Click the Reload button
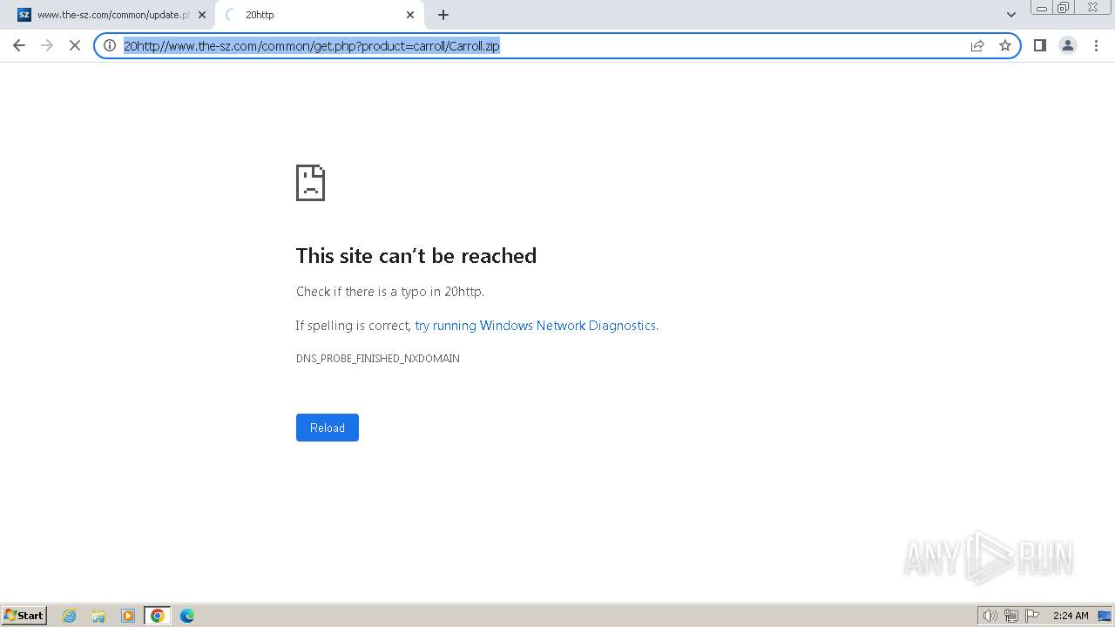 pyautogui.click(x=328, y=428)
